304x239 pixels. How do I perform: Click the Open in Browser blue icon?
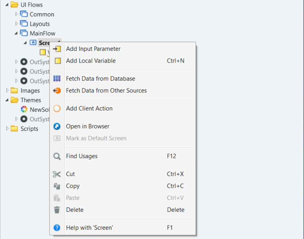(x=57, y=126)
